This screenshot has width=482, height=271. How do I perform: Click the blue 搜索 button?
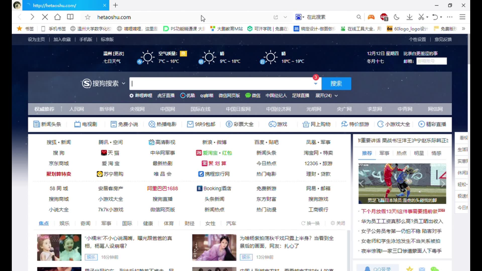tap(336, 84)
